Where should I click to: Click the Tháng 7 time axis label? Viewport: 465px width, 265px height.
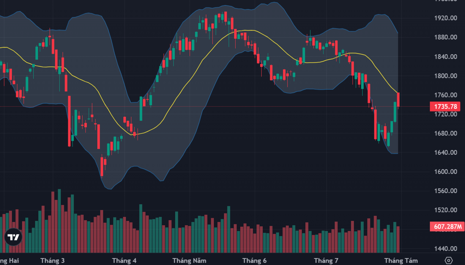326,260
